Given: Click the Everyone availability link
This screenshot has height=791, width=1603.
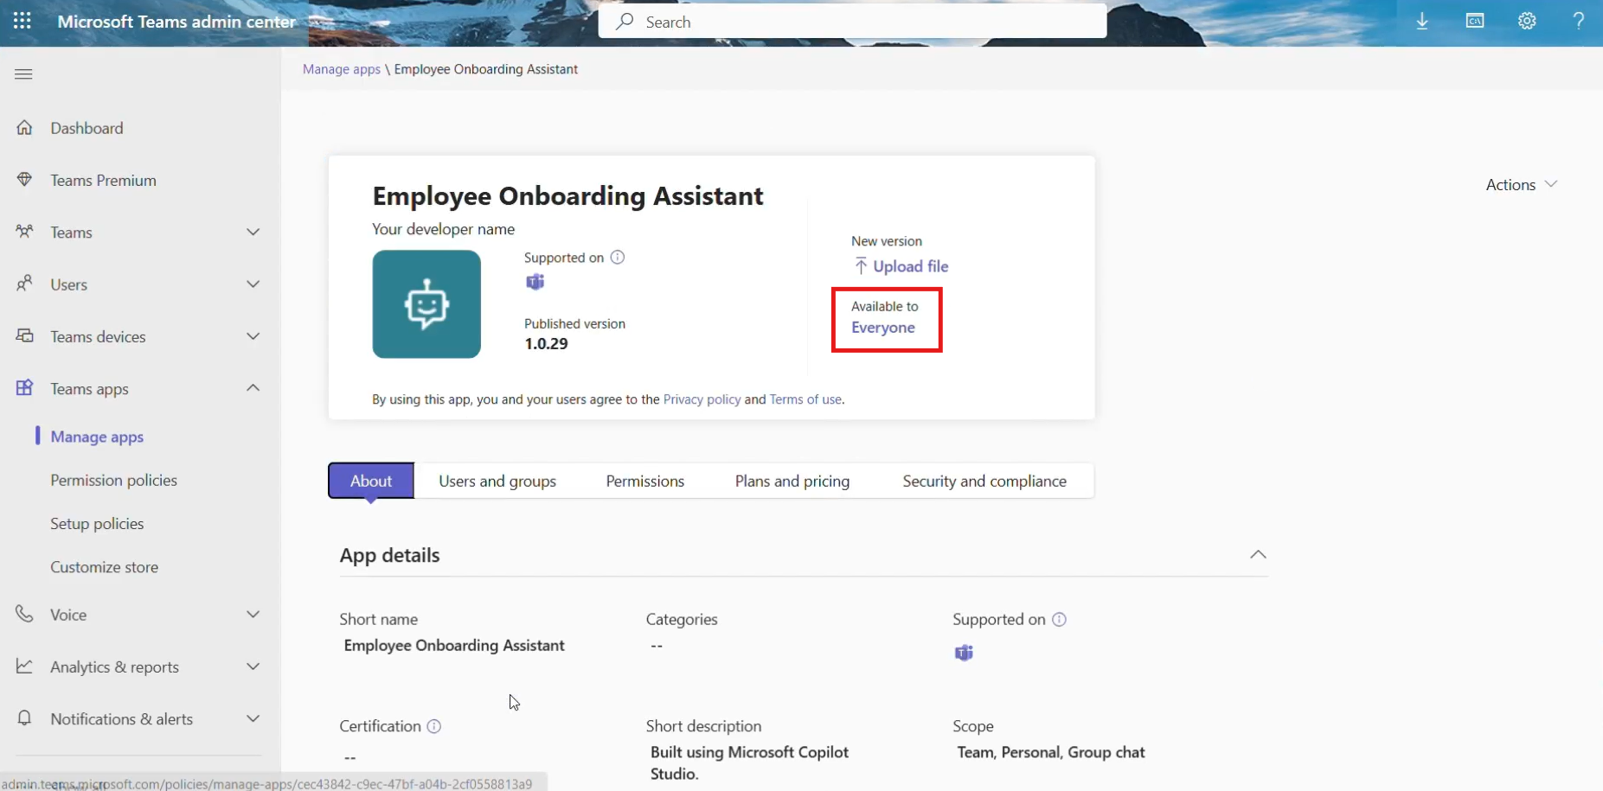Looking at the screenshot, I should (882, 328).
